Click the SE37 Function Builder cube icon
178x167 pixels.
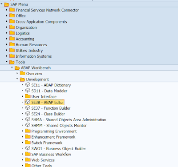28,108
